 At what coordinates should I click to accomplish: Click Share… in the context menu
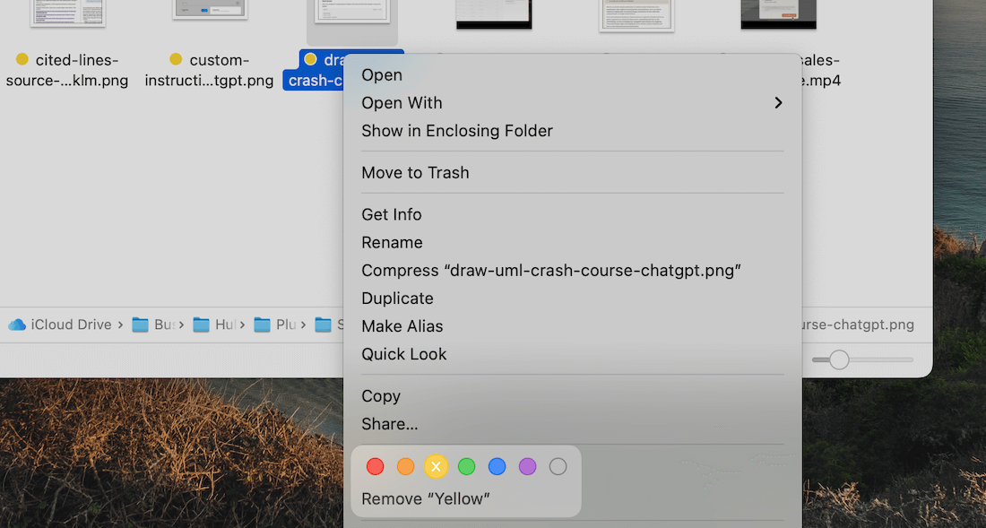tap(390, 424)
